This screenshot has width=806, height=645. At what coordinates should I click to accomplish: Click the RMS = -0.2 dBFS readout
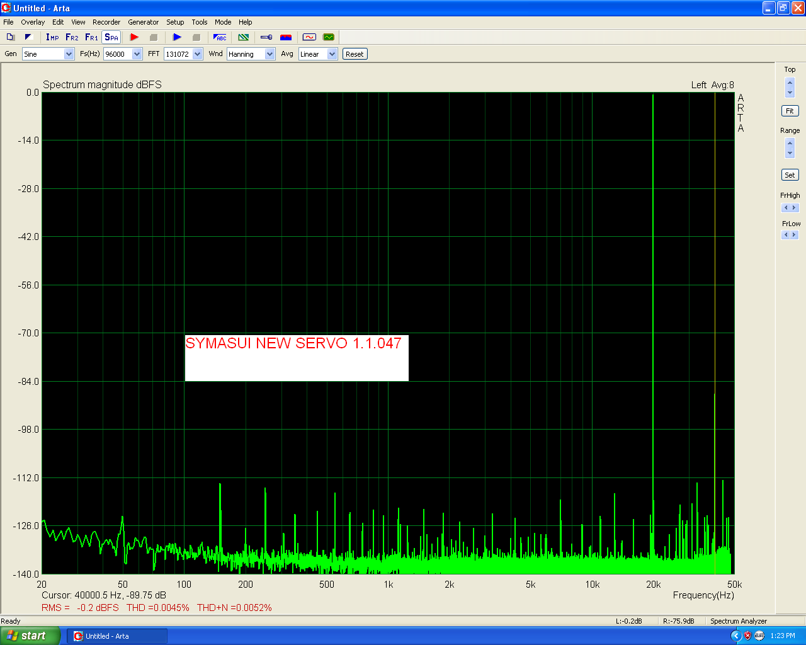pos(80,608)
